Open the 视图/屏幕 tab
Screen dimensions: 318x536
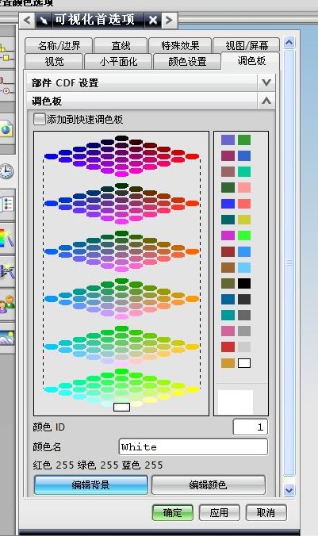(246, 45)
